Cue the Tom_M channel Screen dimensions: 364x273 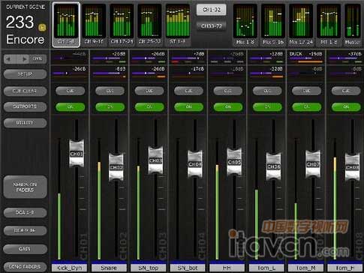pos(307,91)
